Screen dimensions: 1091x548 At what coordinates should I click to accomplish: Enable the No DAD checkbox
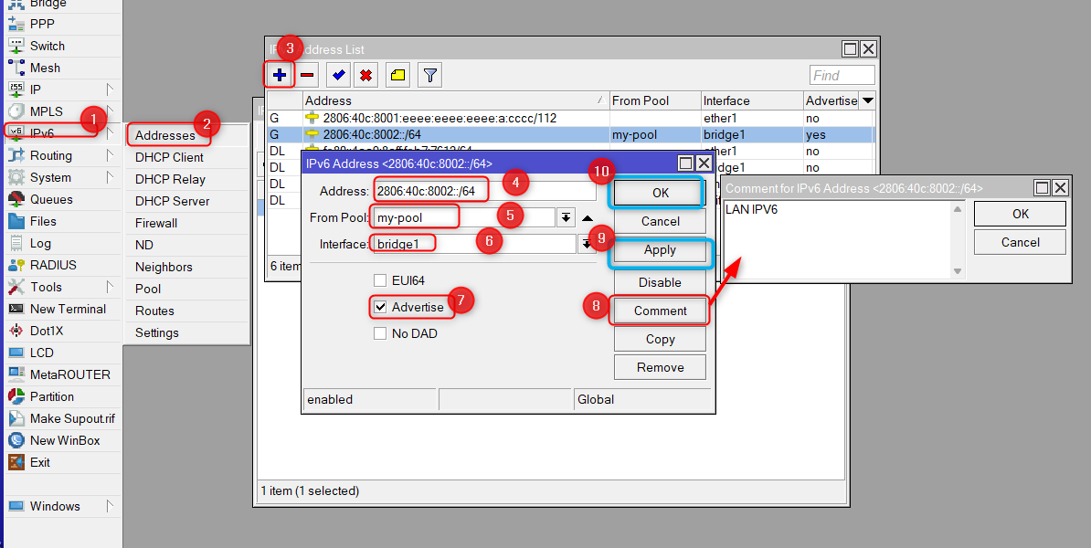pos(380,333)
